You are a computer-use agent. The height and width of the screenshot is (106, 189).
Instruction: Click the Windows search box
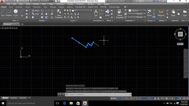point(30,103)
